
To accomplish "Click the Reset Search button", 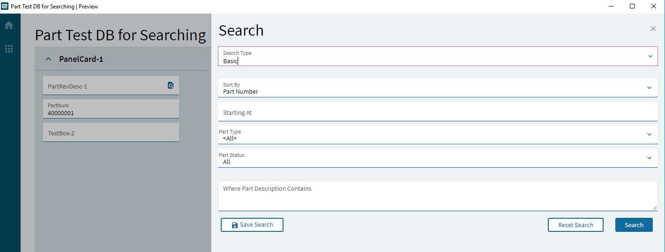I will coord(575,225).
